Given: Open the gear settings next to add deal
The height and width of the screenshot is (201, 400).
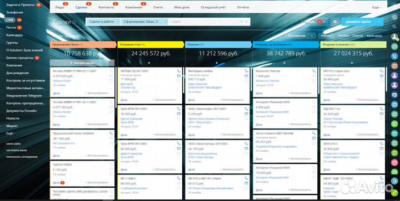Looking at the screenshot, I should click(335, 22).
